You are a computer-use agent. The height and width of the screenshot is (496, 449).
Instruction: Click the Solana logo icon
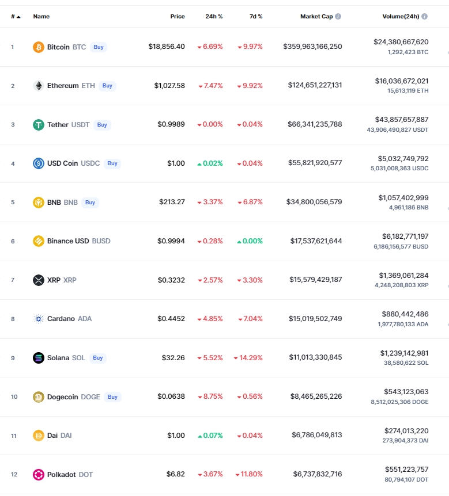pos(39,358)
